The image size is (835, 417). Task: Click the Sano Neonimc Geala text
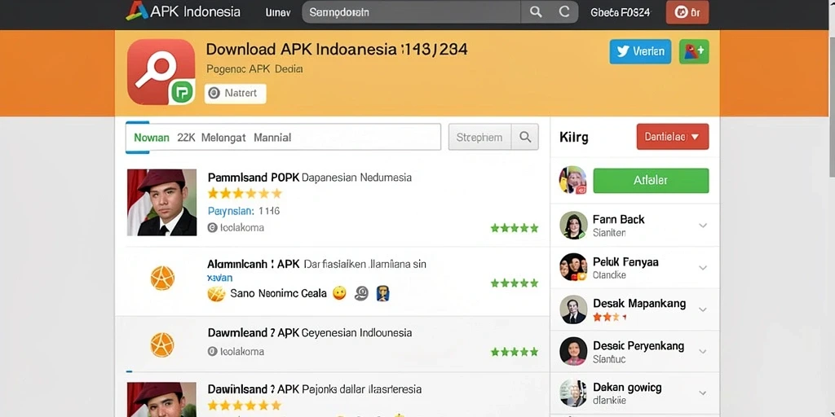click(x=279, y=293)
